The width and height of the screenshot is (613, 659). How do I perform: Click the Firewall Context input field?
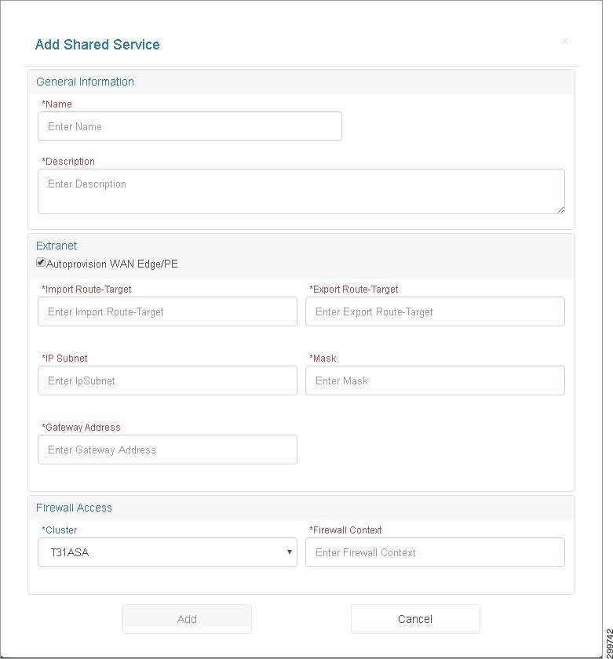click(435, 552)
